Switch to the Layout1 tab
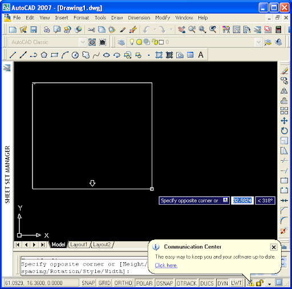Image resolution: width=292 pixels, height=289 pixels. coord(79,245)
